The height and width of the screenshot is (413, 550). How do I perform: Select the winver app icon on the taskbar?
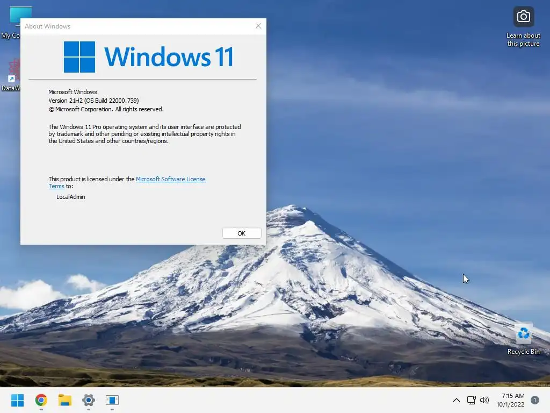(112, 400)
